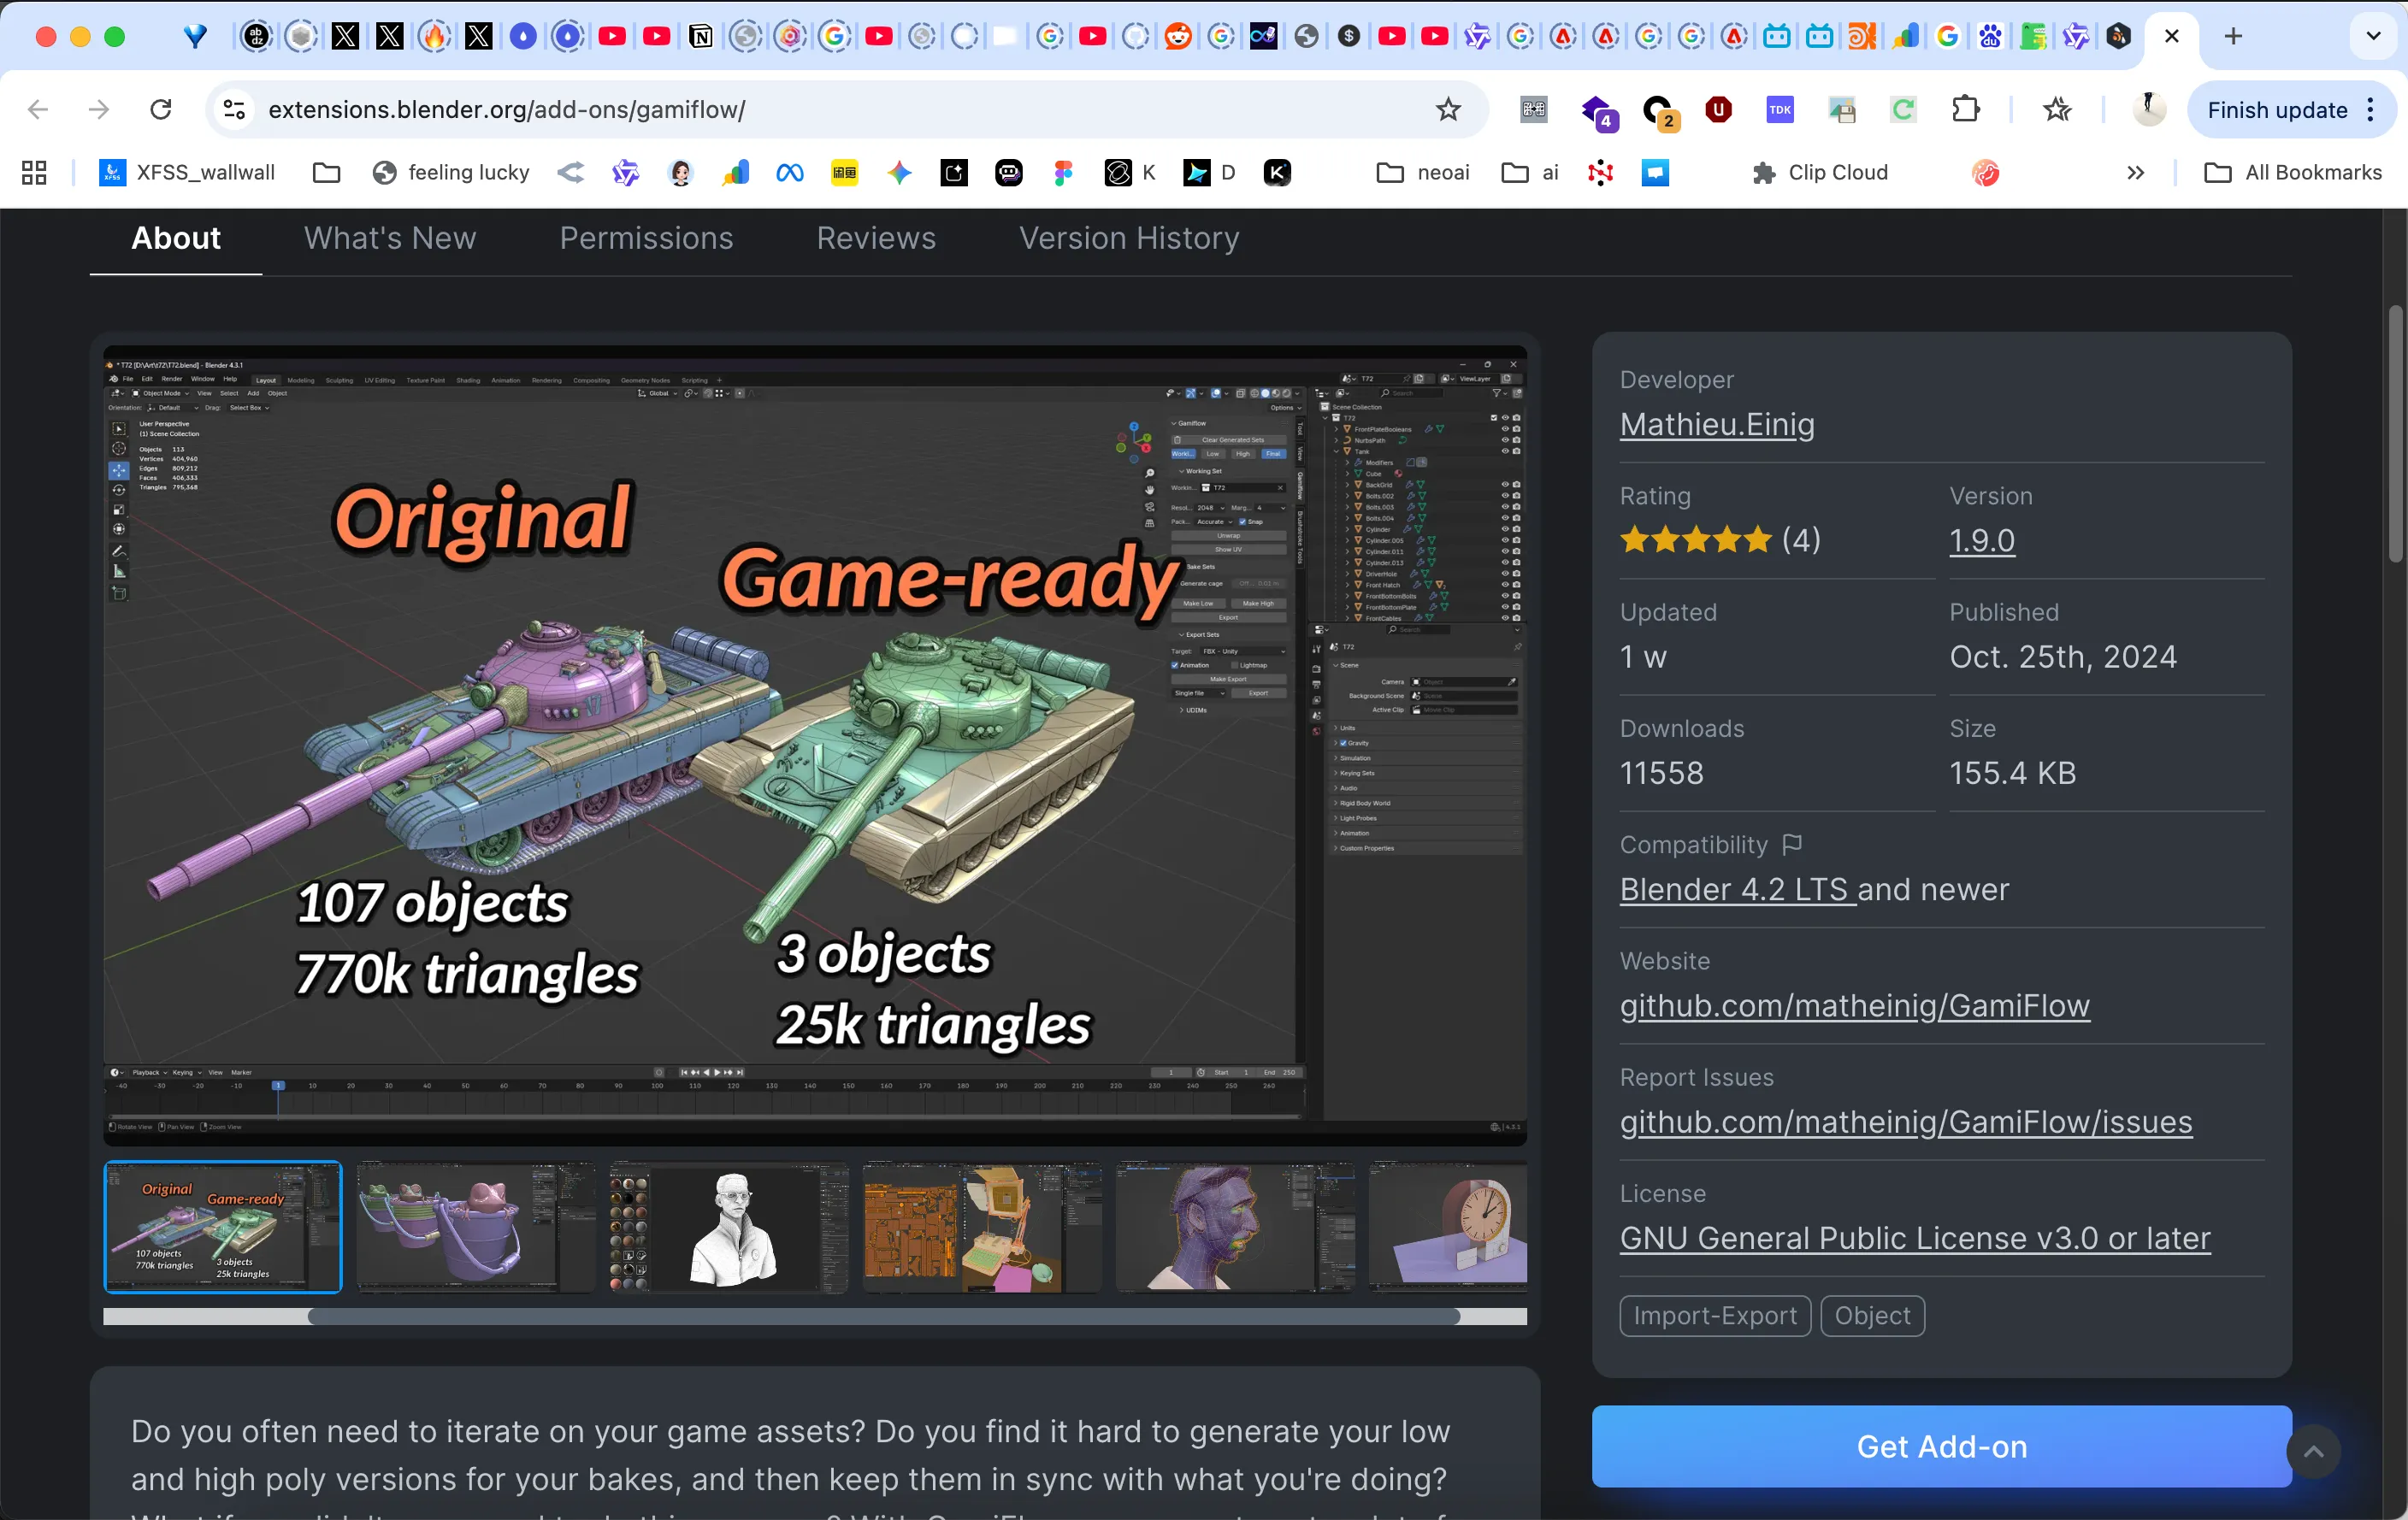Open the browser Extensions puzzle icon
The height and width of the screenshot is (1520, 2408).
coord(1965,109)
